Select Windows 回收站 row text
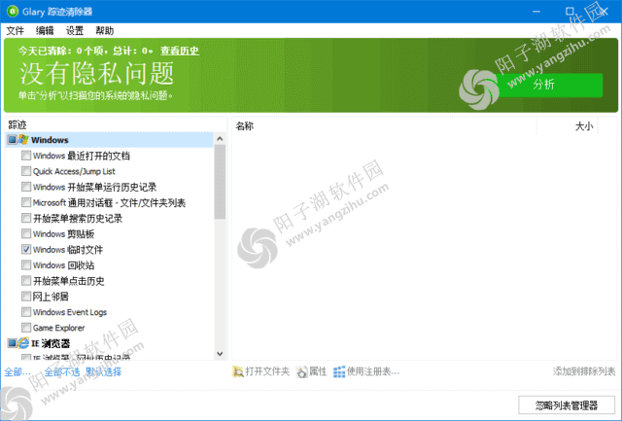The width and height of the screenshot is (622, 421). click(x=63, y=265)
